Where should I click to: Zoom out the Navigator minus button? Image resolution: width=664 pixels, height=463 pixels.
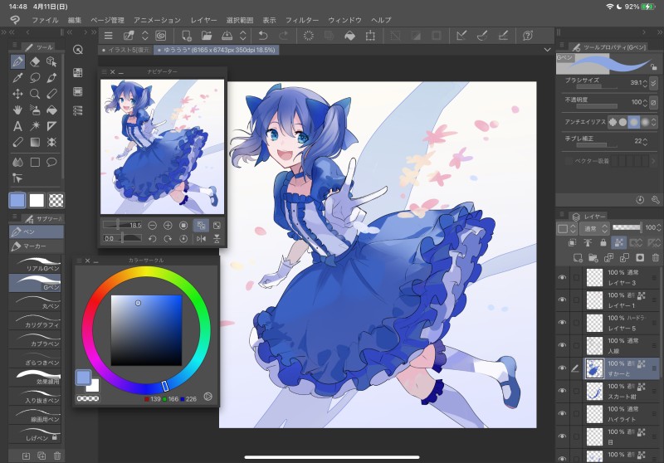pos(153,226)
